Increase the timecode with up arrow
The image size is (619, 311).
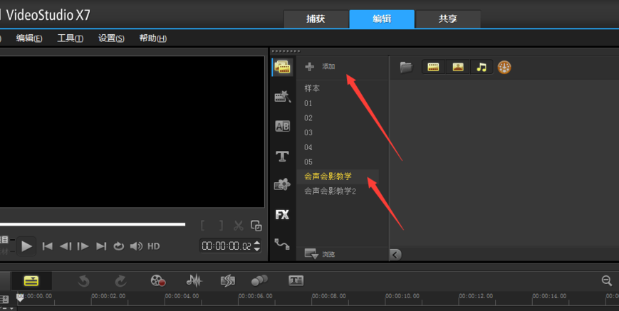tap(257, 243)
